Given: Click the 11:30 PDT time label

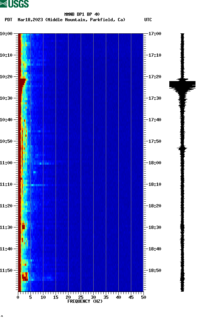Looking at the screenshot, I should click(x=6, y=227).
